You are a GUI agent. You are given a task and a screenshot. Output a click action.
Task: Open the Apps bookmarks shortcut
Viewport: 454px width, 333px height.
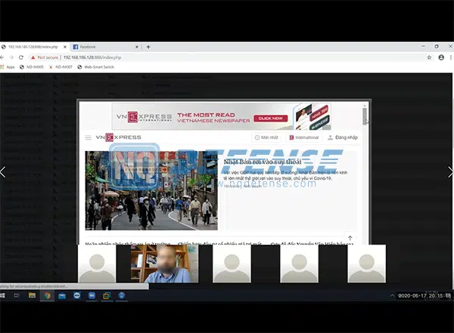[x=8, y=67]
